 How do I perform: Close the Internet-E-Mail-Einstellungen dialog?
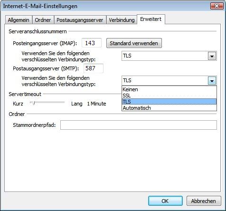pyautogui.click(x=217, y=6)
